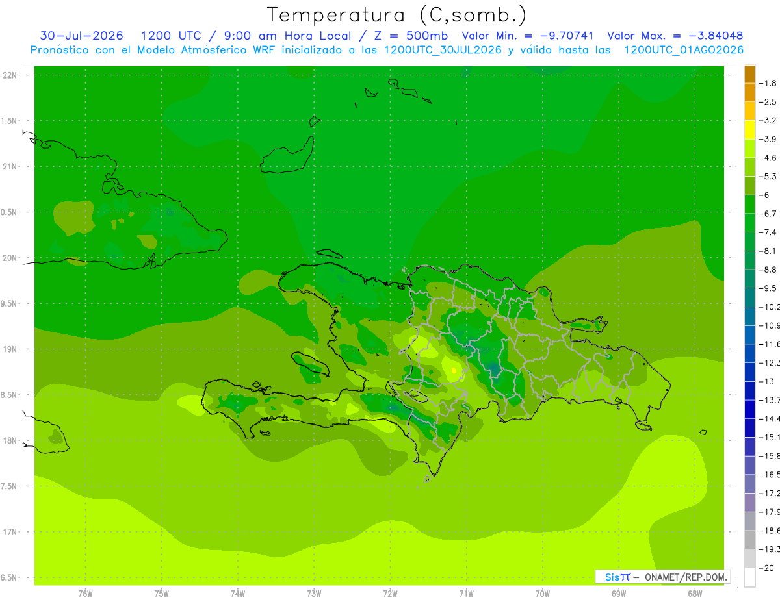Click the "72W" longitude axis label
The width and height of the screenshot is (780, 602).
click(390, 594)
